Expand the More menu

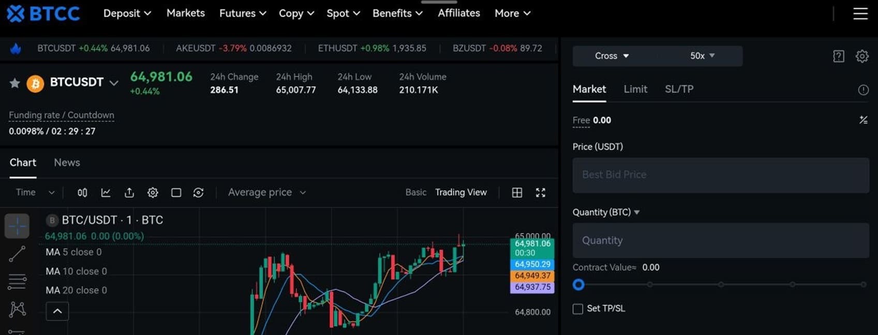512,13
